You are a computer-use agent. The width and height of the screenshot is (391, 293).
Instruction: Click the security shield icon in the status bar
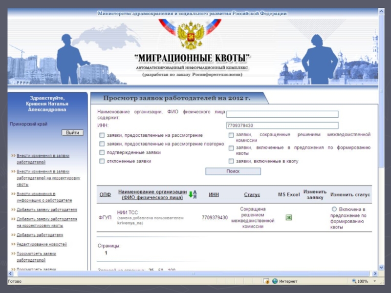tap(266, 281)
